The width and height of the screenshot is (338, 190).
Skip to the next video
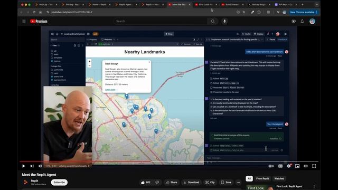(32, 166)
